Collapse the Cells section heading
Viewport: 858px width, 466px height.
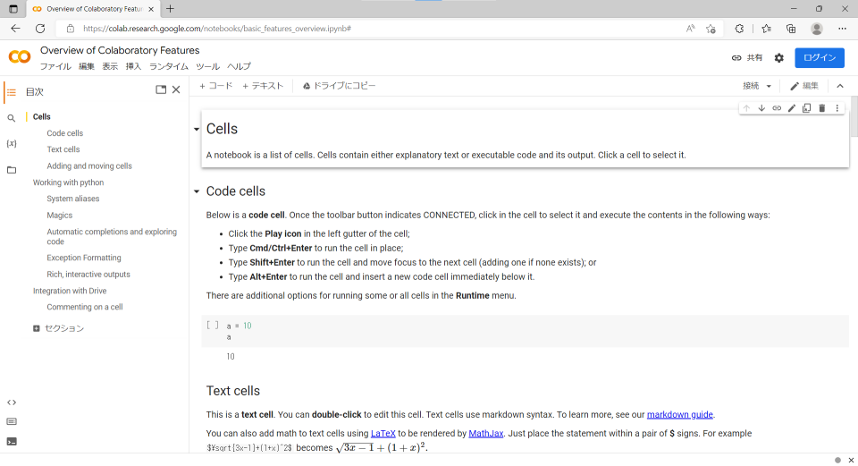[x=197, y=129]
